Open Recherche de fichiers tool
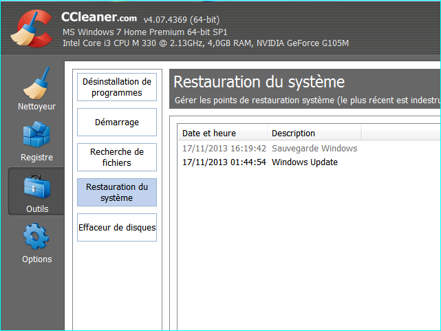This screenshot has height=331, width=441. [x=117, y=157]
